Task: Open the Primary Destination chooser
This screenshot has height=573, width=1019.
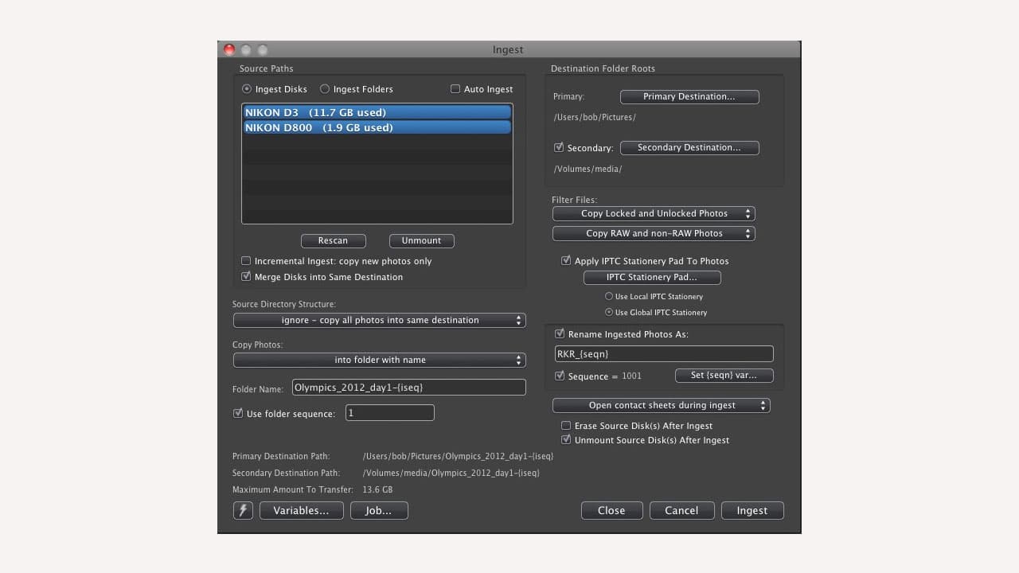Action: (x=689, y=96)
